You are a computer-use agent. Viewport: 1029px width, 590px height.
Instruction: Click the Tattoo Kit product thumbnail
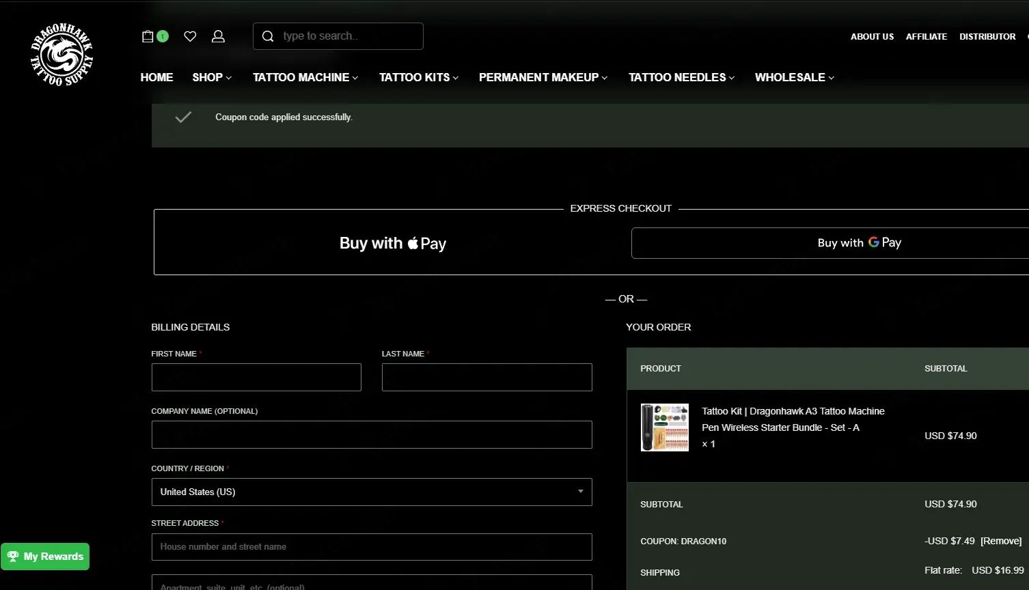665,427
